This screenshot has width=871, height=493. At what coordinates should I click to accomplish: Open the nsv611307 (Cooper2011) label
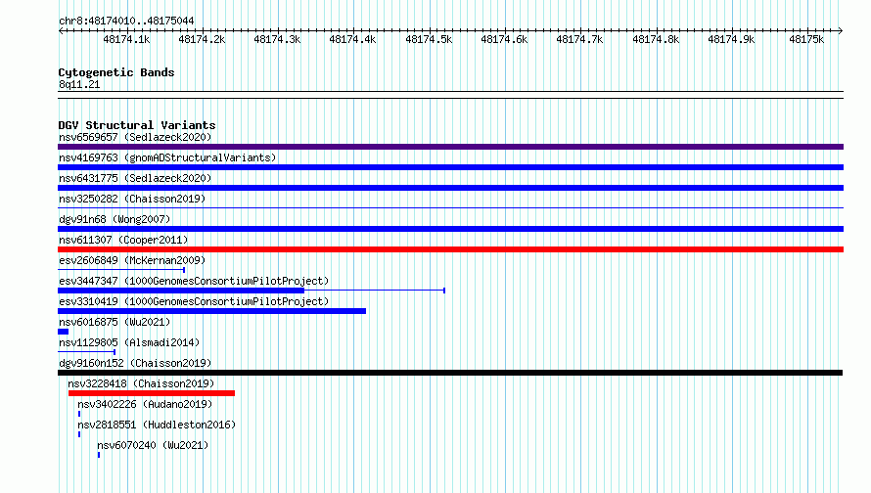pos(123,240)
